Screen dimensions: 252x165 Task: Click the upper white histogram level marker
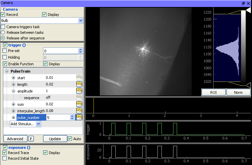click(x=248, y=11)
